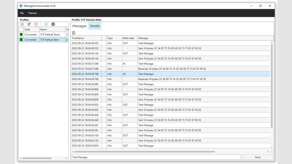Open the File menu
Screen dimensions: 292x164
pyautogui.click(x=22, y=13)
